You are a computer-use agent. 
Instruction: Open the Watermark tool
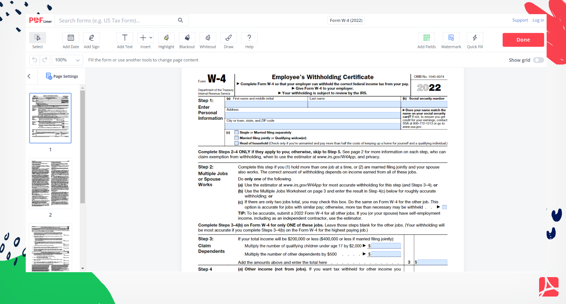[451, 38]
